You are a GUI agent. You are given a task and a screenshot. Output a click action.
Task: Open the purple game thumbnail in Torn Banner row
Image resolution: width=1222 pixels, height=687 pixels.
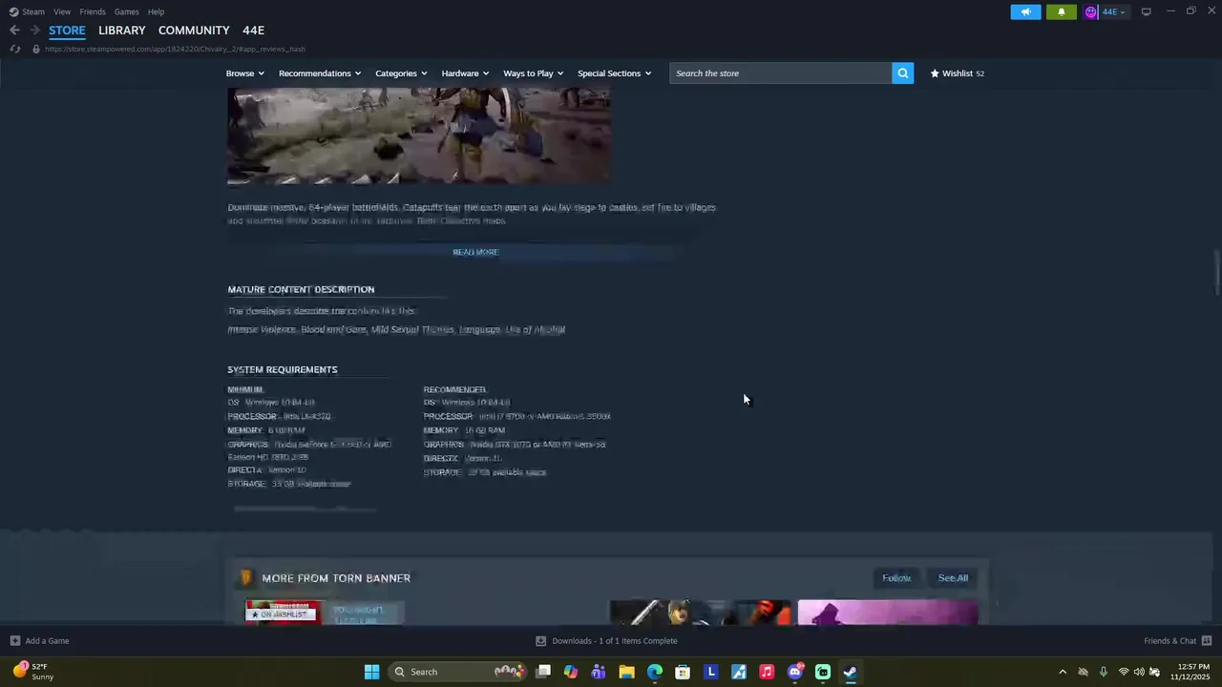[888, 612]
